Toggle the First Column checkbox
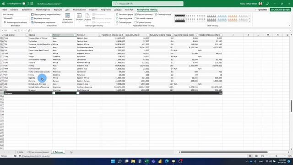This screenshot has width=293, height=165. tap(136, 14)
